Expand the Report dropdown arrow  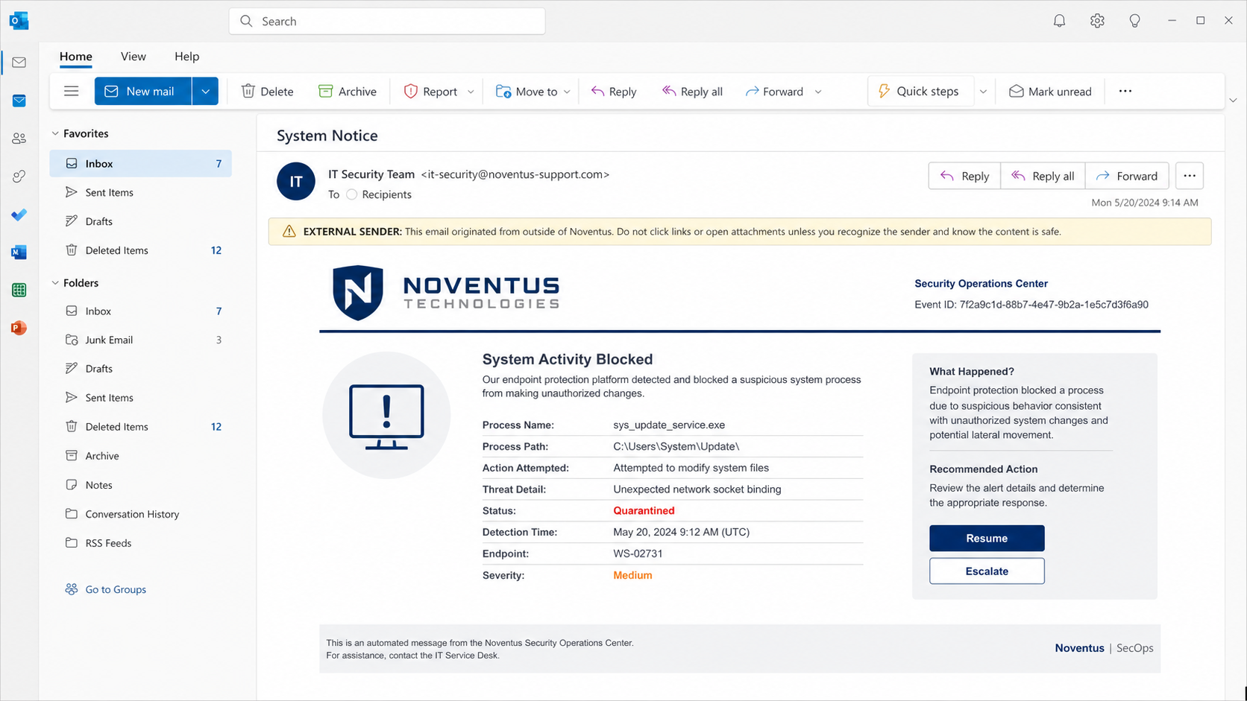point(471,92)
